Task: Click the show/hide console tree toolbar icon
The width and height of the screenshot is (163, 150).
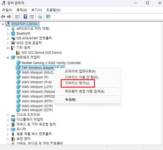Action: click(17, 16)
